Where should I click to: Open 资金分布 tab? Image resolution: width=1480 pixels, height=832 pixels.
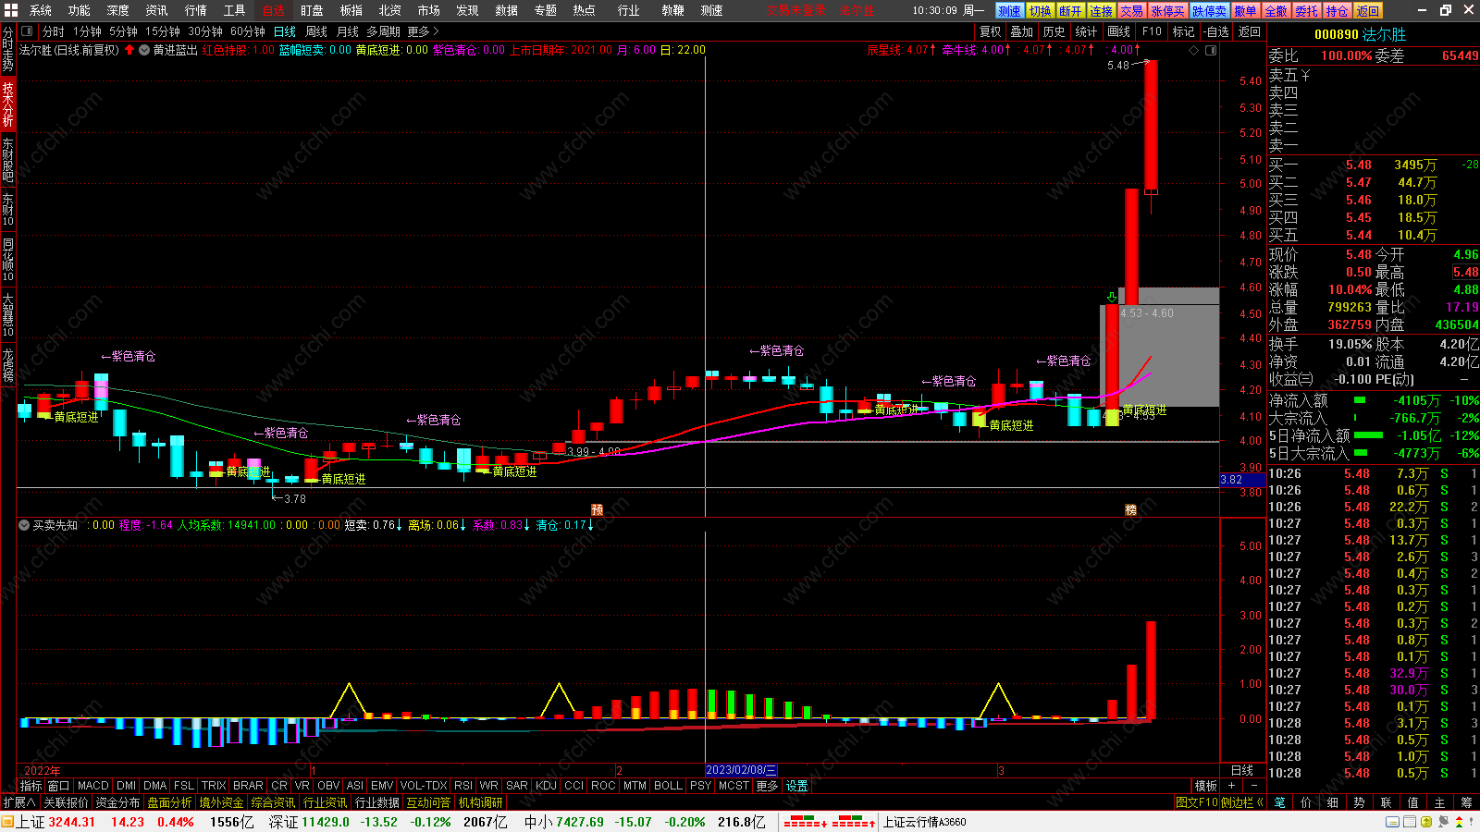pos(117,802)
